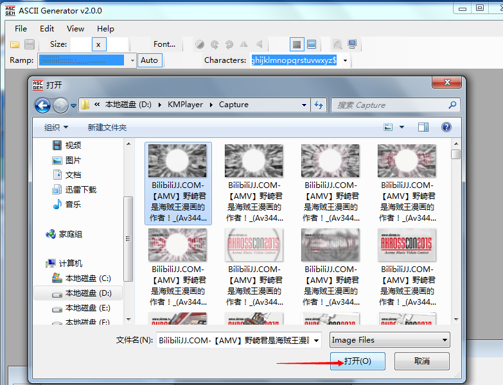Open the view mode dropdown arrow

(x=402, y=128)
